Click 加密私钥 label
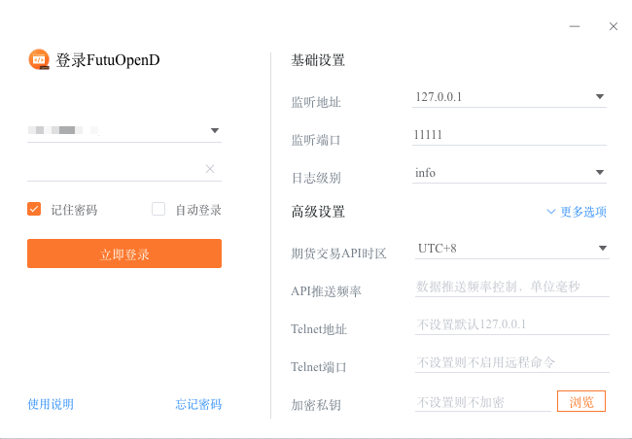632x439 pixels. click(x=316, y=405)
